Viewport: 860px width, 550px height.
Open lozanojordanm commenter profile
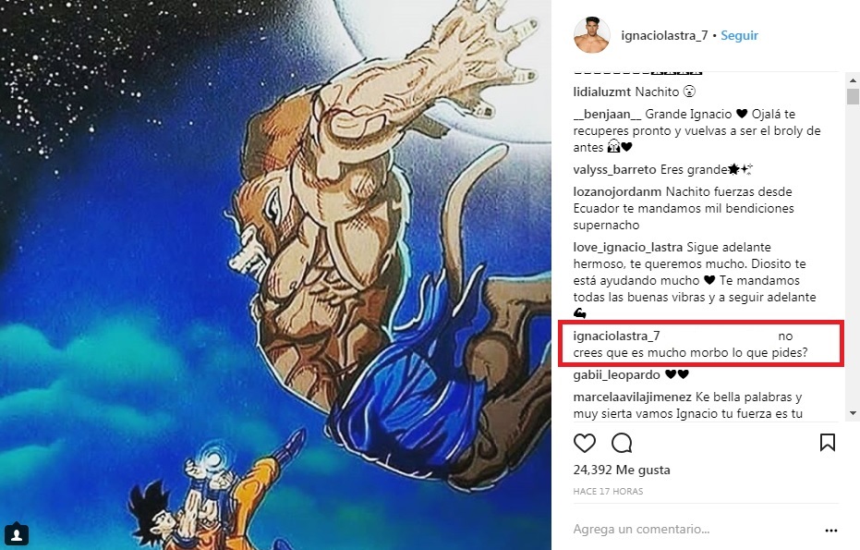point(618,192)
